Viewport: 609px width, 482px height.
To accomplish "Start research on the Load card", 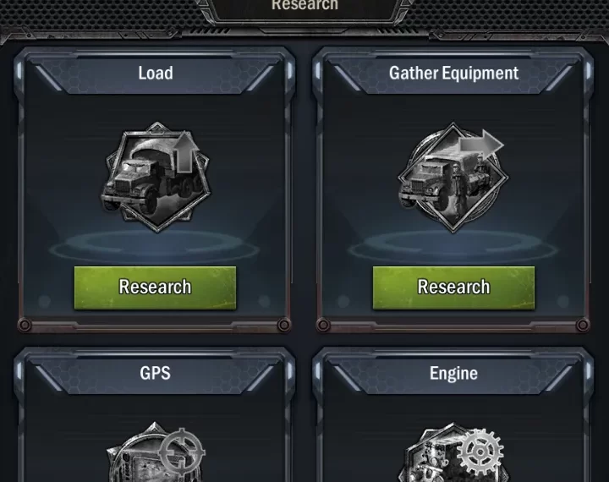I will 155,288.
